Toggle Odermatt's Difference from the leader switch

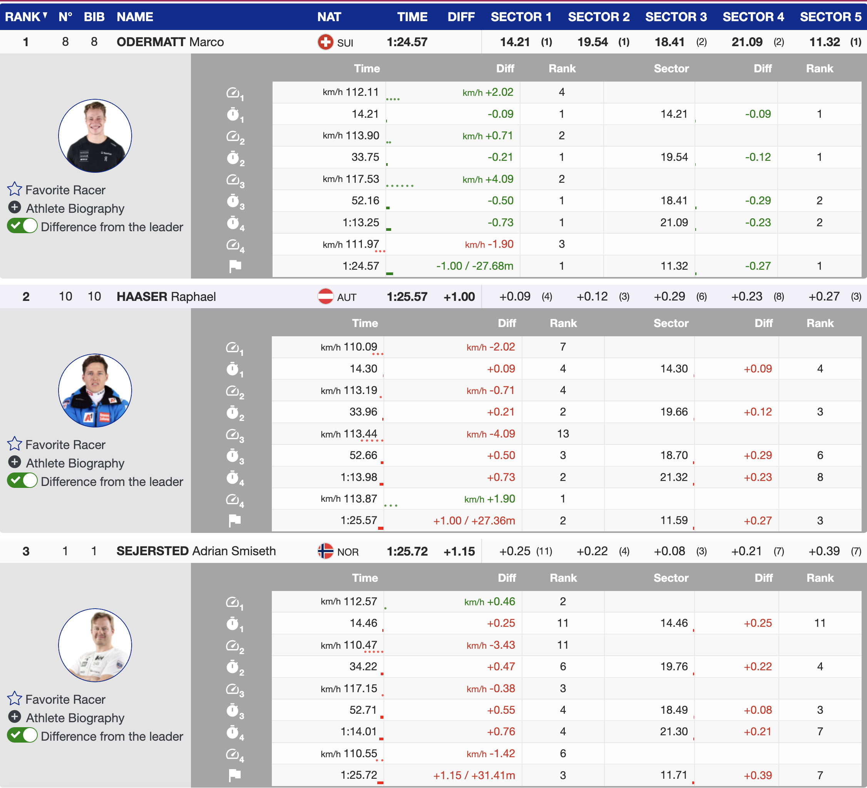(x=22, y=226)
